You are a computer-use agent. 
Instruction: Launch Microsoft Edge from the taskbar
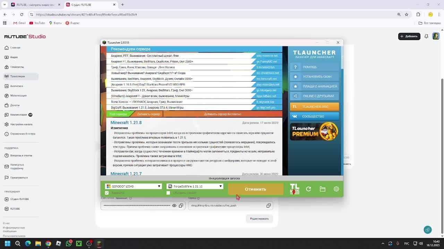click(28, 243)
